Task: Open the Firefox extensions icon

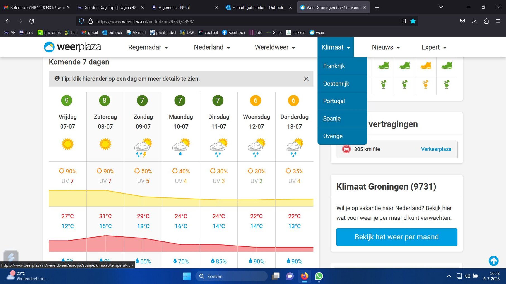Action: point(486,21)
